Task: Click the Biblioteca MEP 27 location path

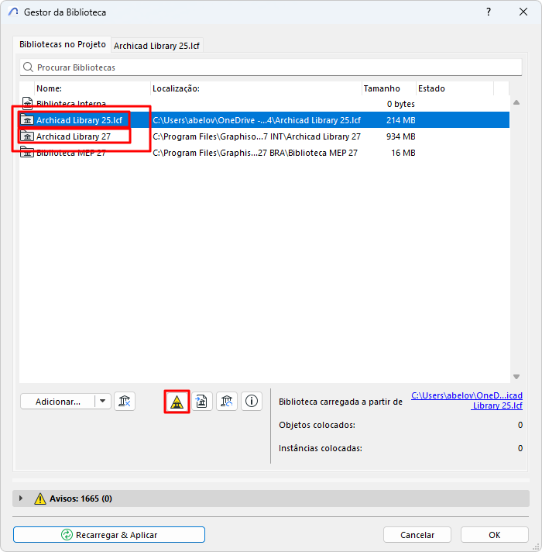Action: (x=255, y=153)
